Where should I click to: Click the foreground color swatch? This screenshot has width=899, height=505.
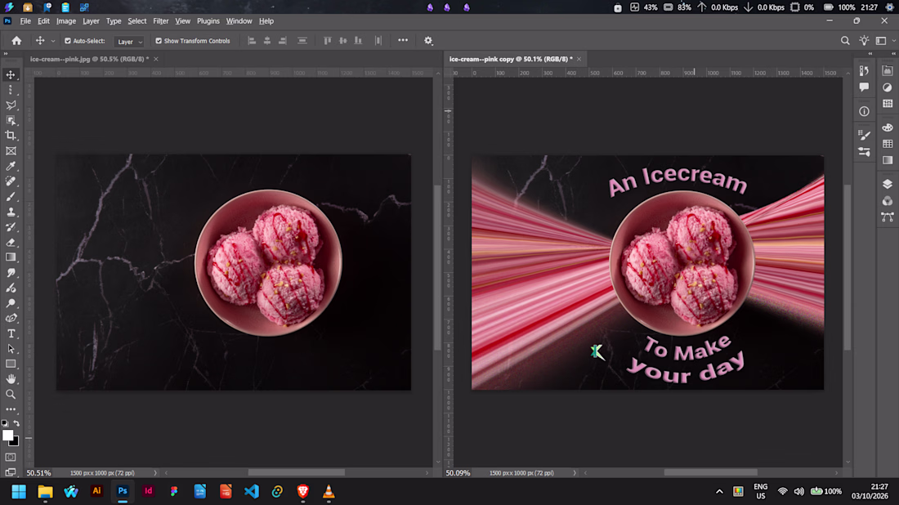point(7,435)
